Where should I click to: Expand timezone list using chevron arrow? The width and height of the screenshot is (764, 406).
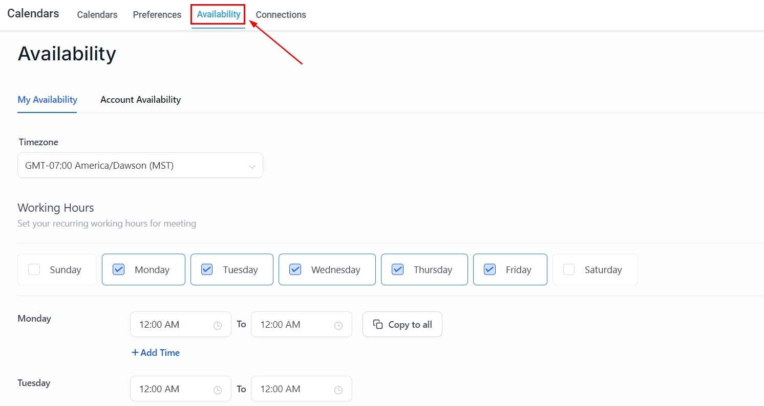click(x=252, y=167)
